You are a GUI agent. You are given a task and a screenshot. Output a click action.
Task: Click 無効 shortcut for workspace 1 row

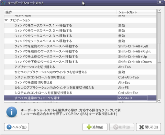coord(122,25)
